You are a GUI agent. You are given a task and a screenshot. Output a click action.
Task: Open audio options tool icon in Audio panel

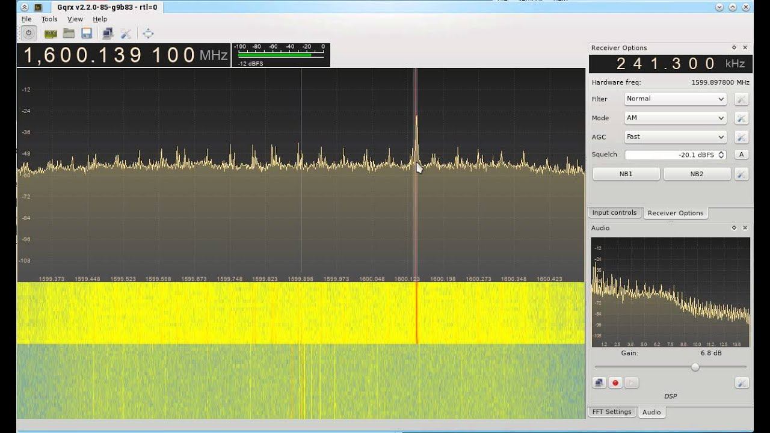pyautogui.click(x=742, y=382)
